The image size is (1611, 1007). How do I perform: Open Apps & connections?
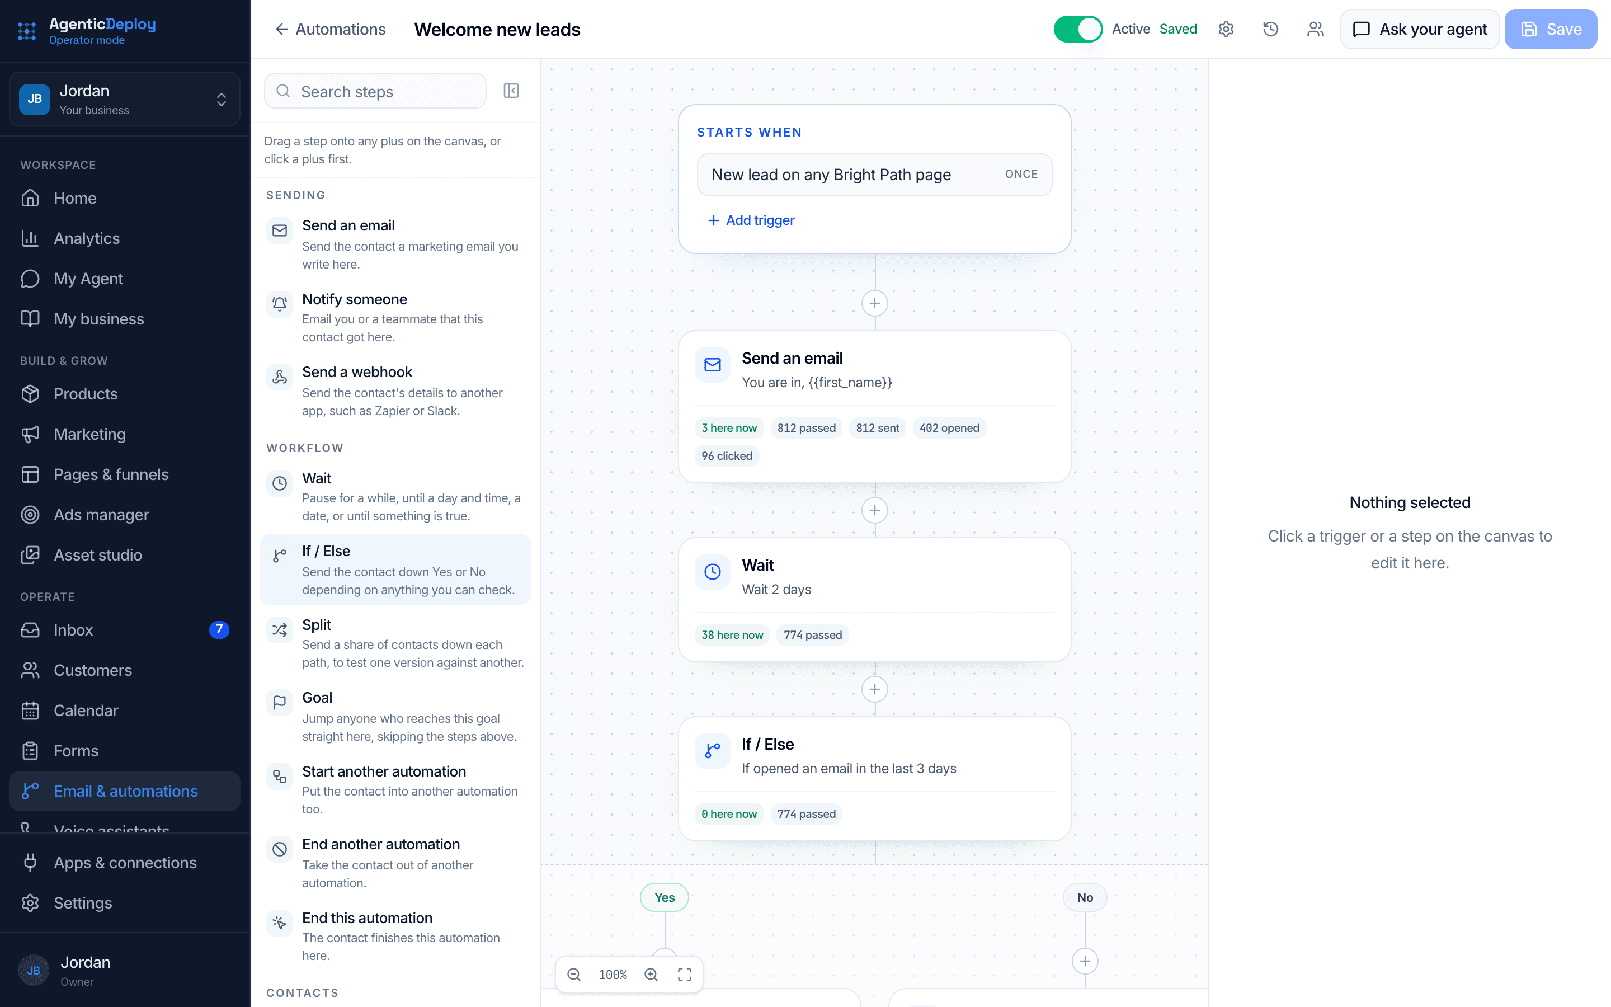coord(125,863)
